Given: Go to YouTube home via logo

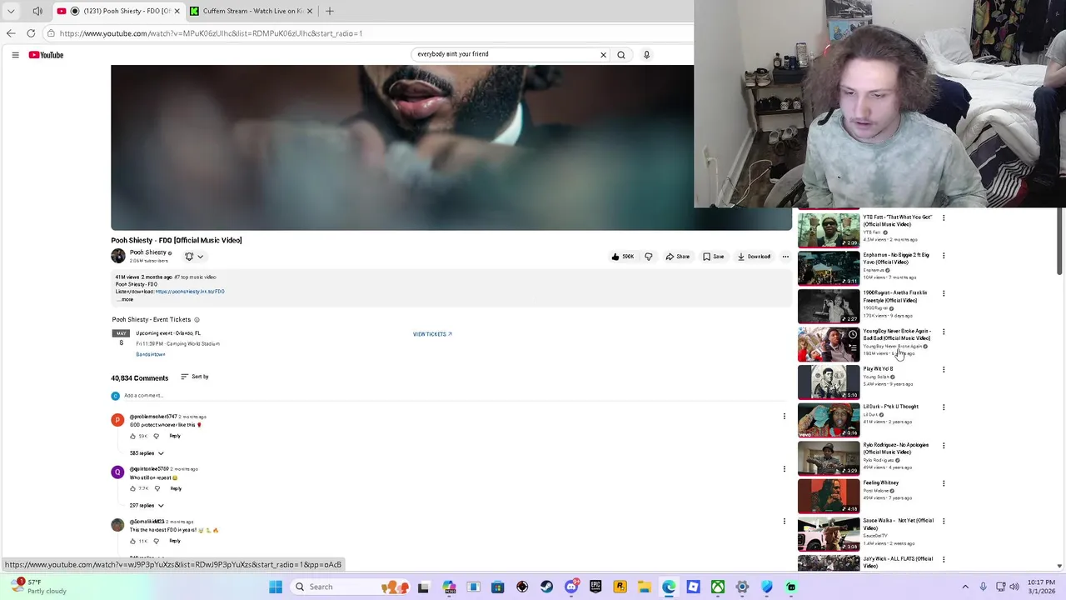Looking at the screenshot, I should tap(46, 55).
